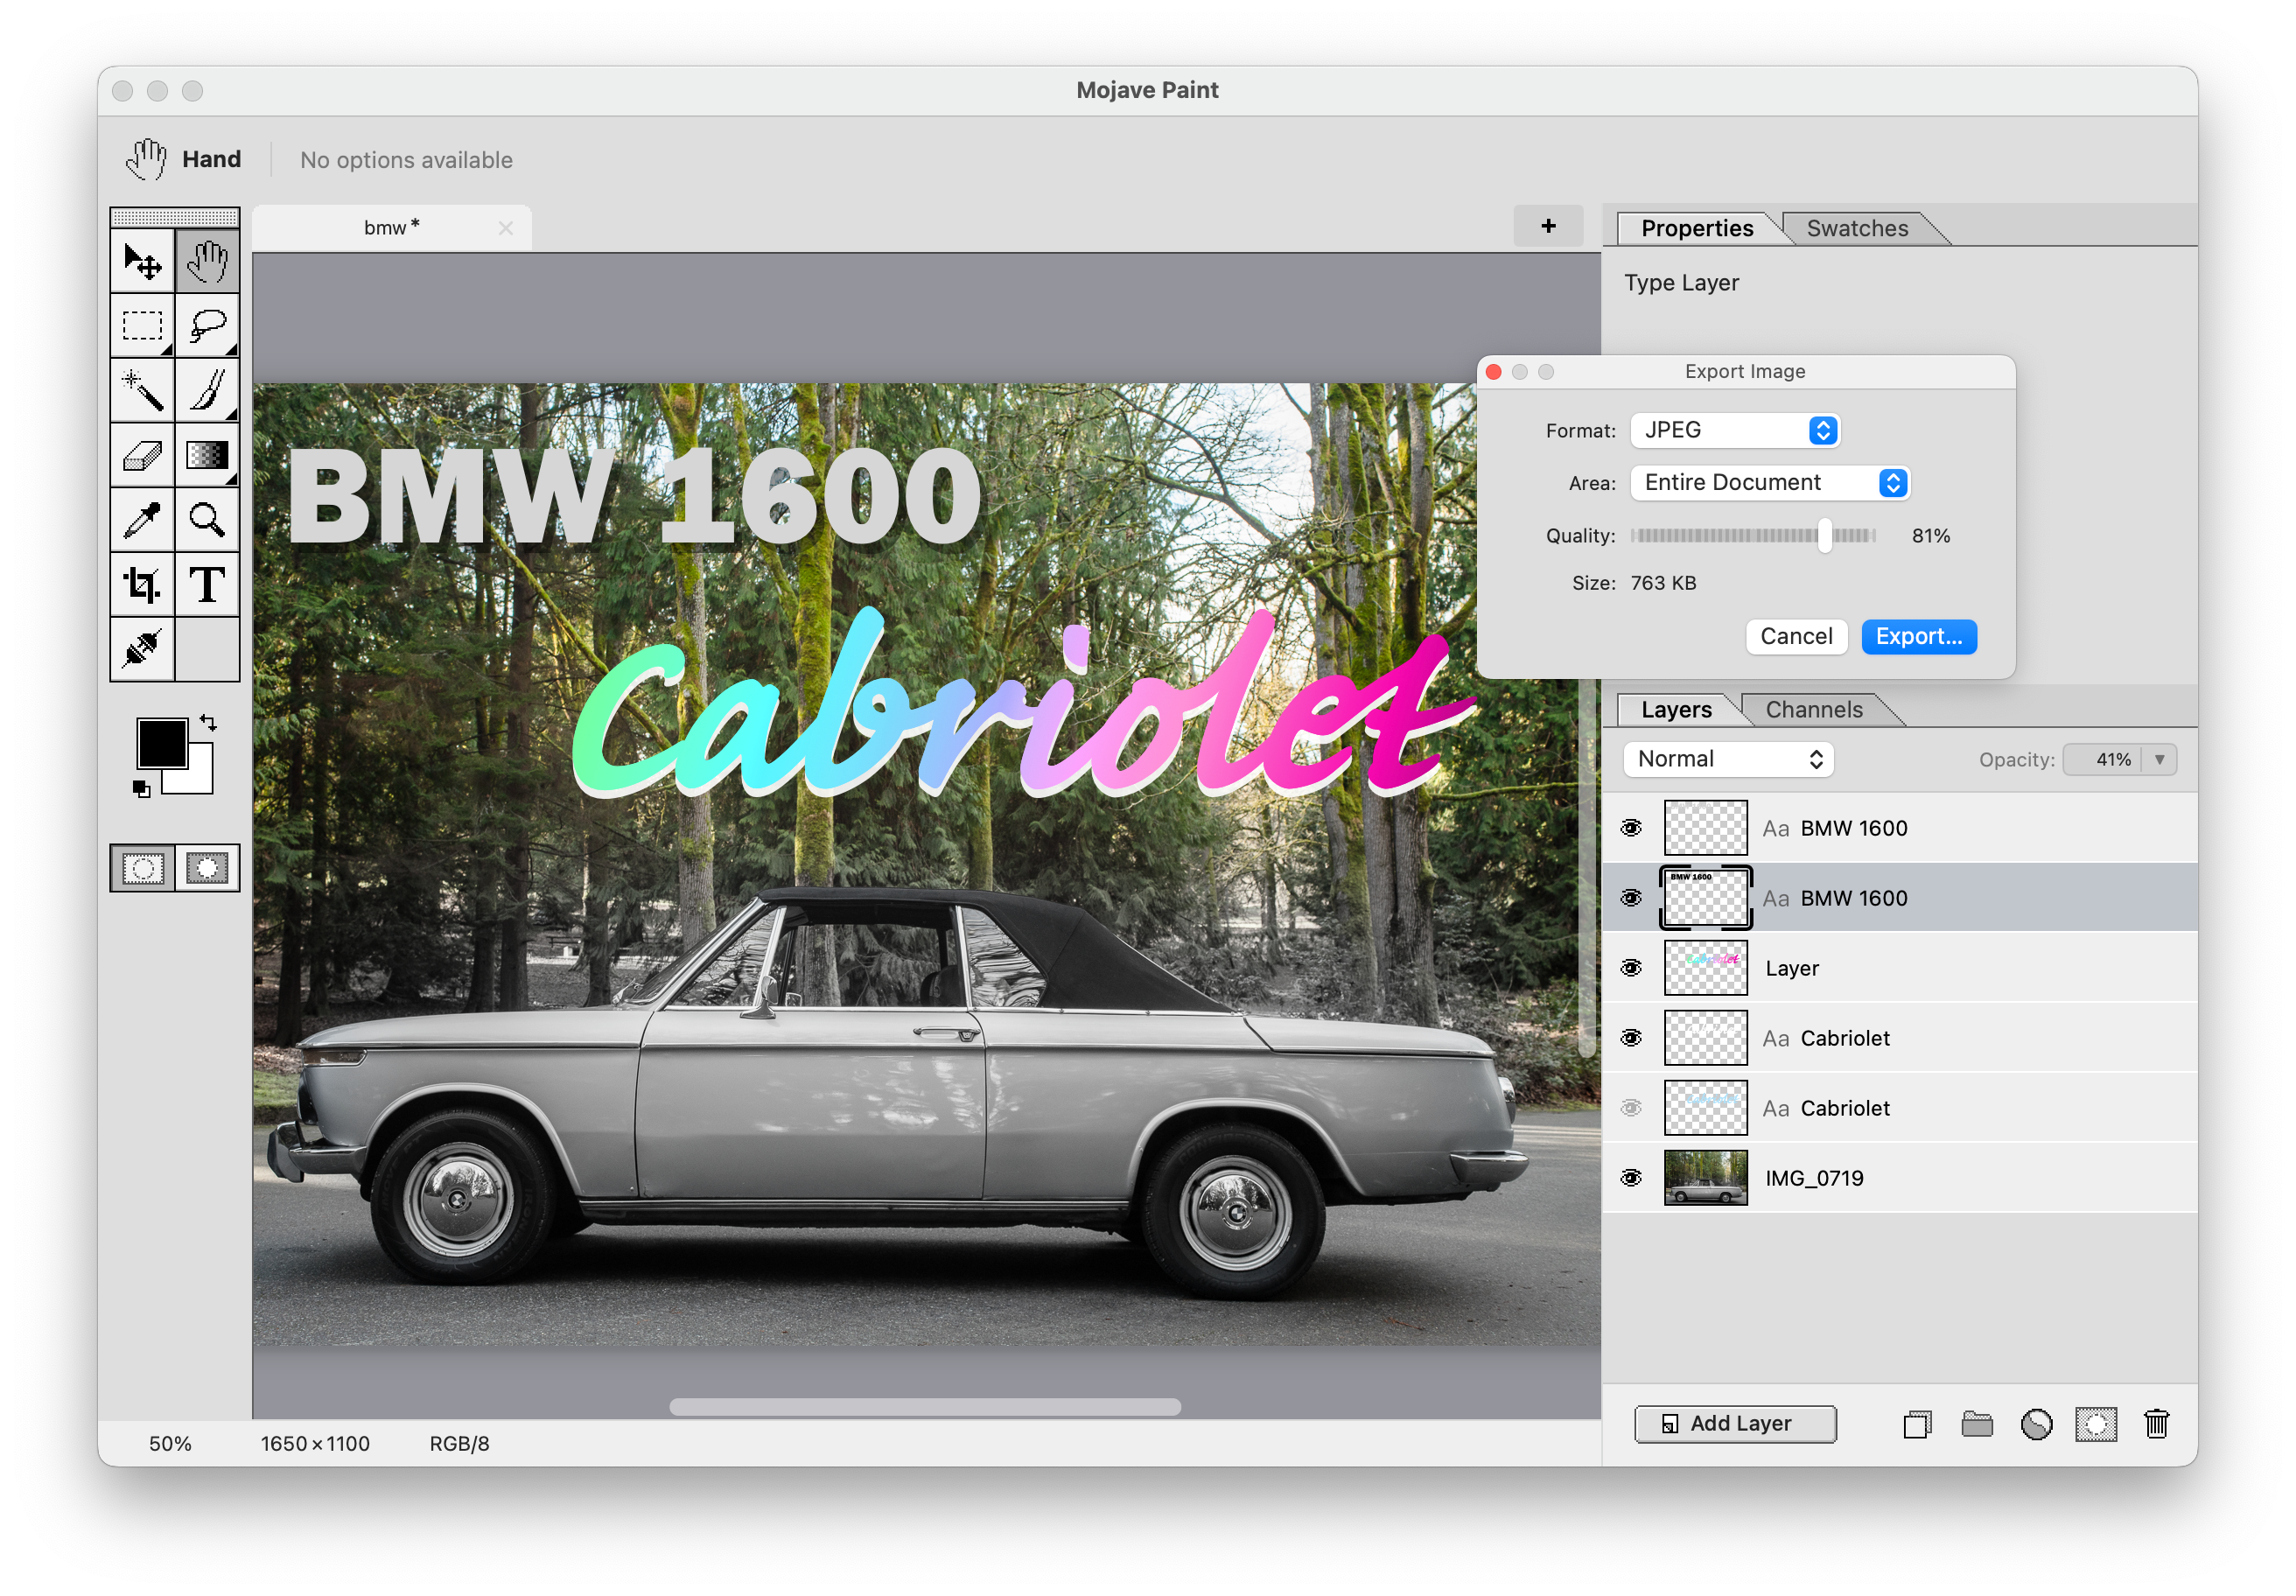
Task: Select the Eyedropper tool
Action: click(142, 519)
